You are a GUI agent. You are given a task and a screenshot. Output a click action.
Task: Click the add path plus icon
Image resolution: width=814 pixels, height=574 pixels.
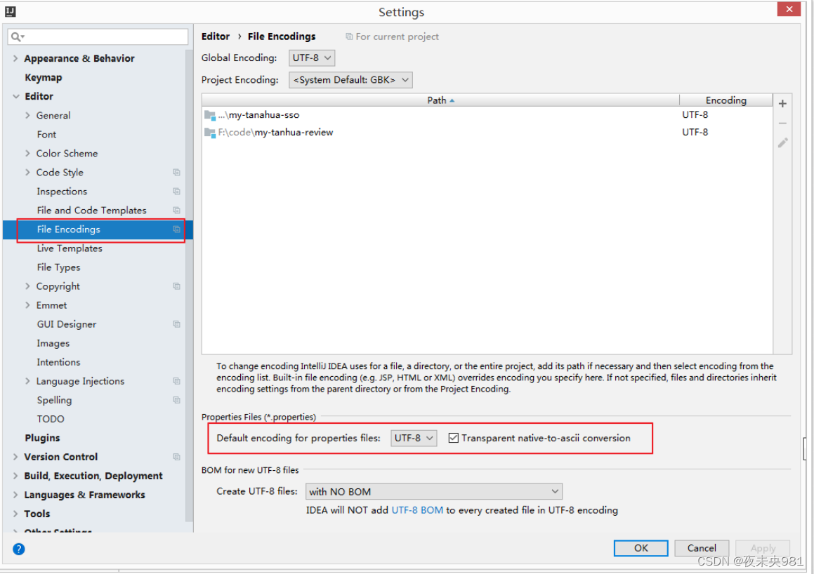[x=782, y=104]
